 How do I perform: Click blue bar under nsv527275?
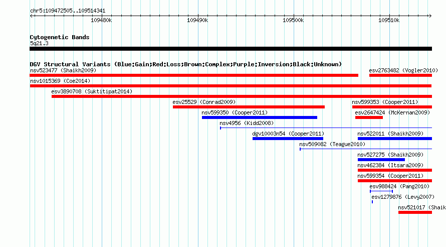click(x=381, y=160)
